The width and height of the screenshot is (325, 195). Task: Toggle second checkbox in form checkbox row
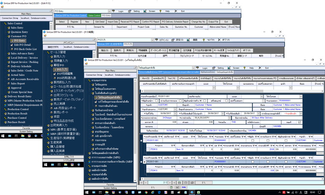pyautogui.click(x=180, y=101)
